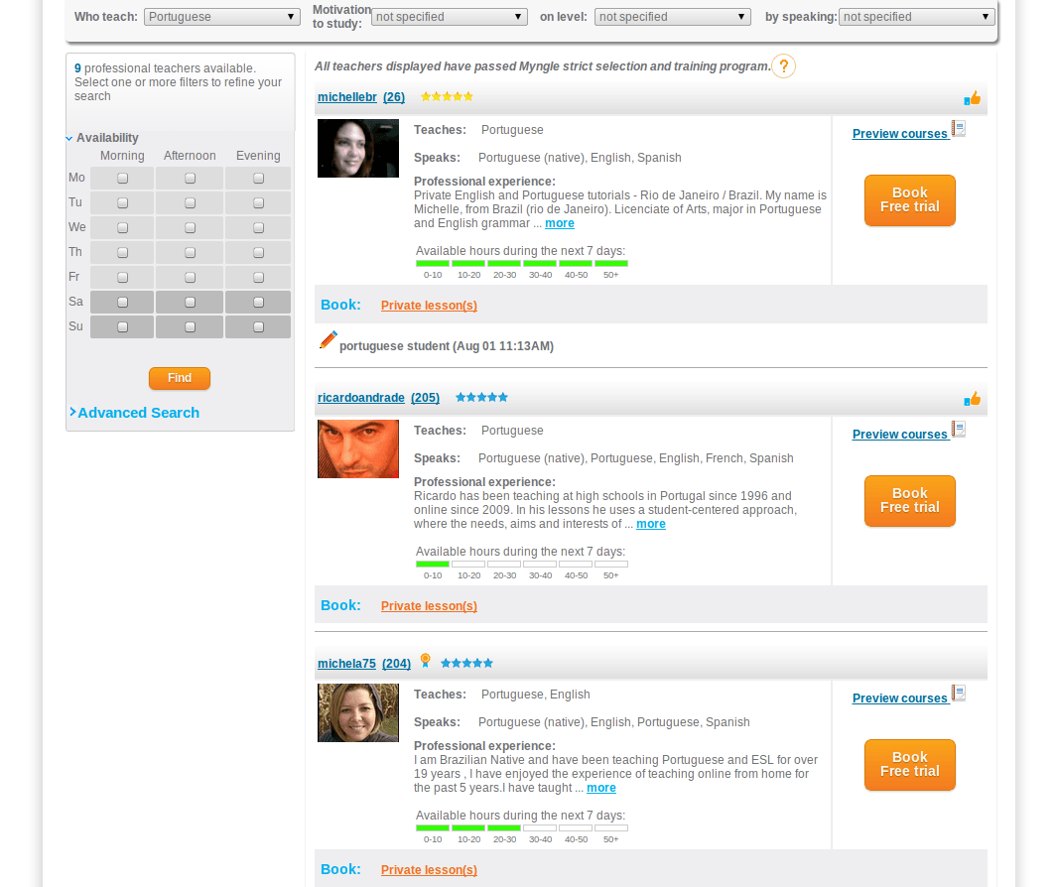Open michellebr's profile link
Screen dimensions: 1058x887
pos(347,97)
